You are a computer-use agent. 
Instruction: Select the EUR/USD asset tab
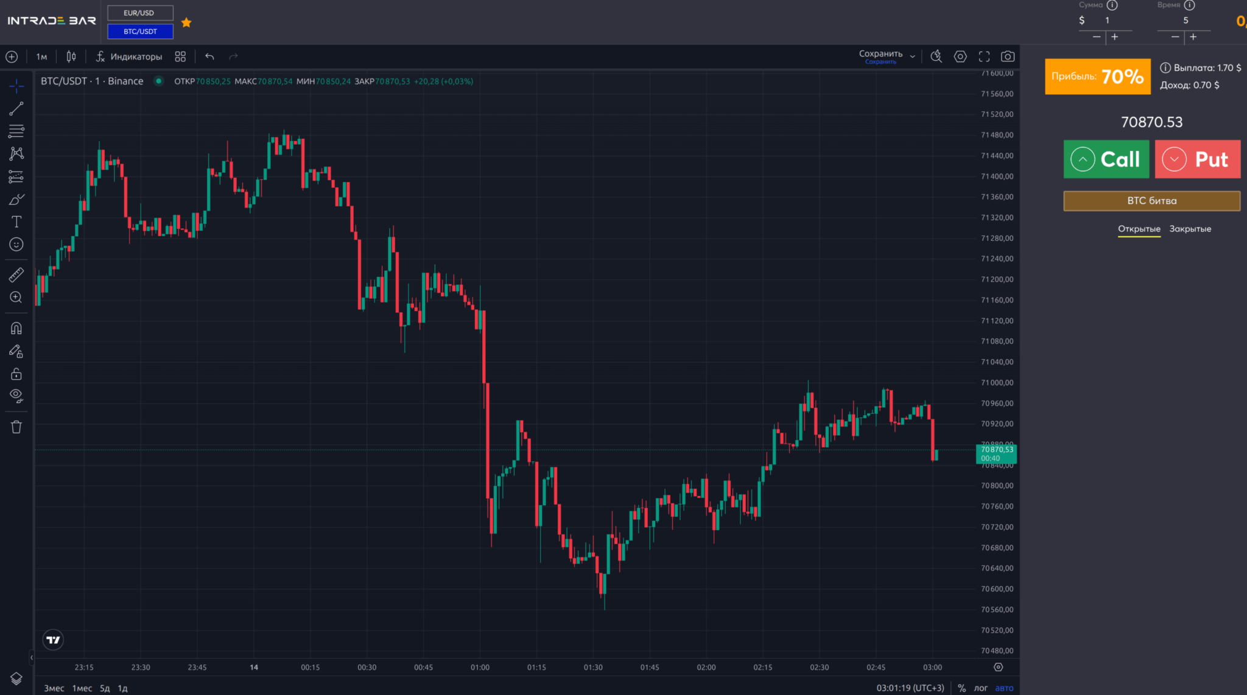(139, 13)
